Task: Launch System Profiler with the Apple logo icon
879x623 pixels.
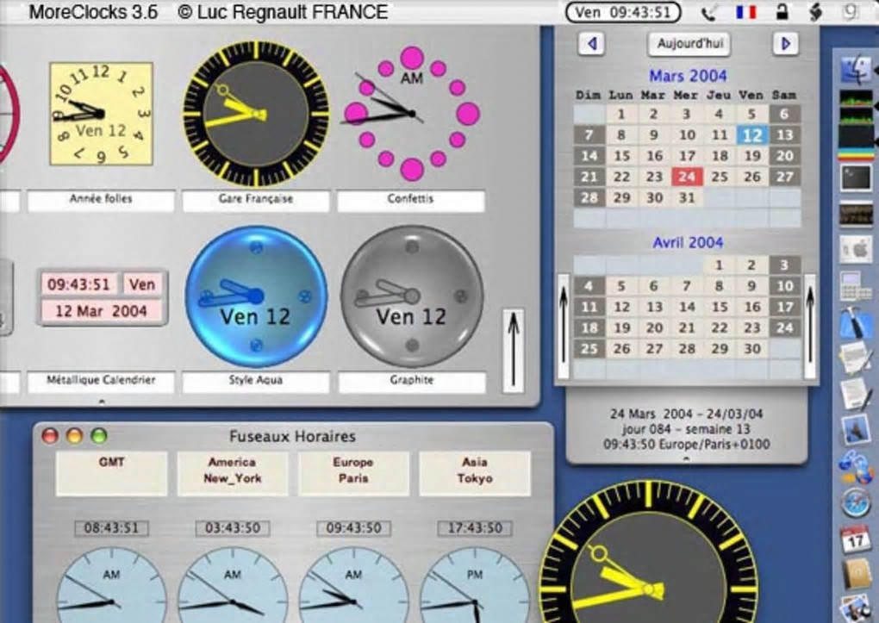Action: coord(856,249)
